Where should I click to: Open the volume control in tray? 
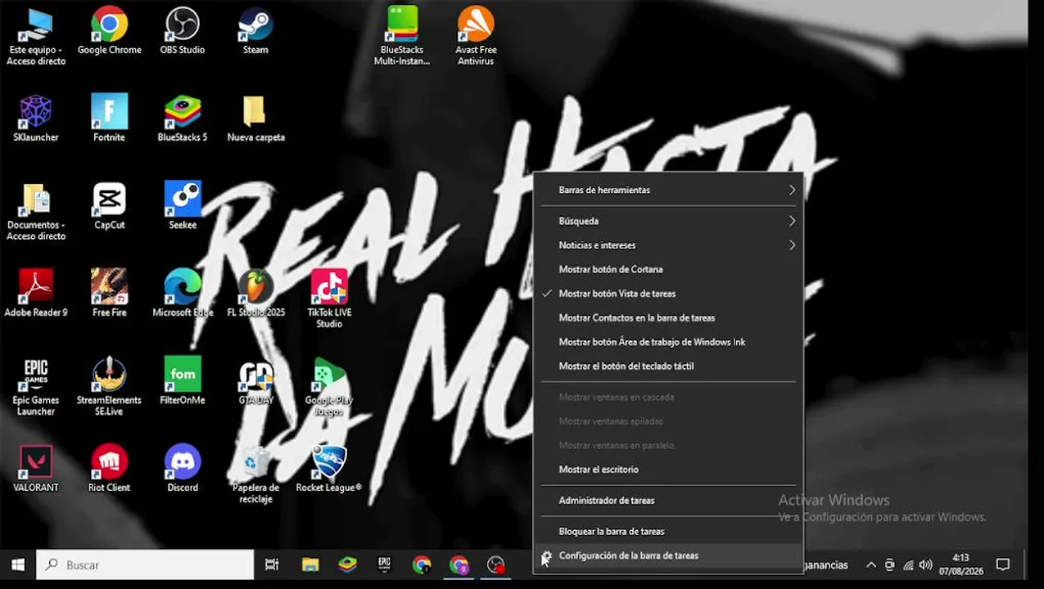925,565
